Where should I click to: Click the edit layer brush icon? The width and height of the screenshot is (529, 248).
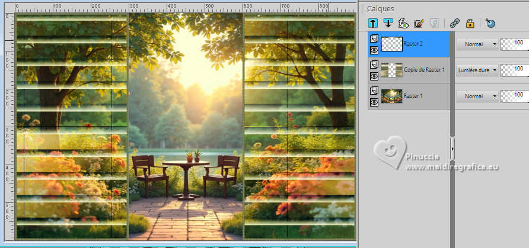pyautogui.click(x=419, y=23)
